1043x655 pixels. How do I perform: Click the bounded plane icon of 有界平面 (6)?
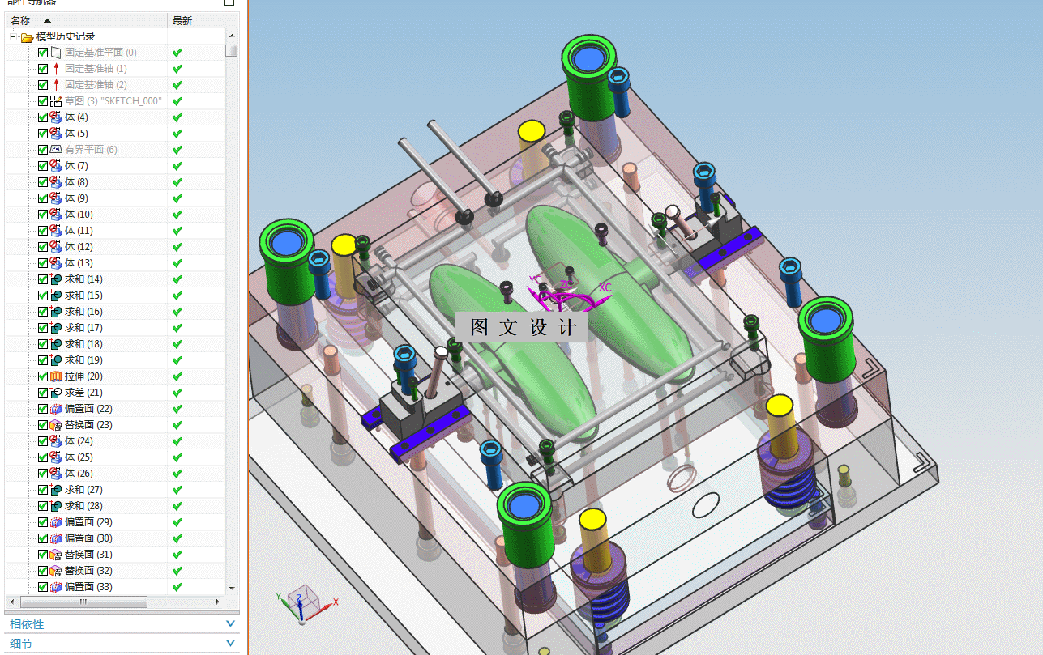pyautogui.click(x=56, y=150)
